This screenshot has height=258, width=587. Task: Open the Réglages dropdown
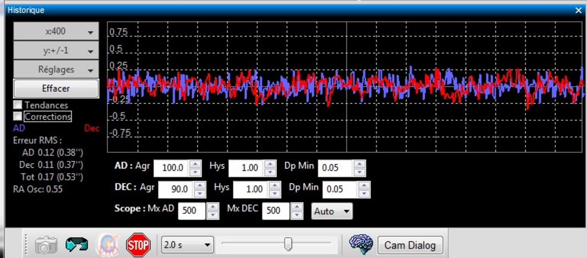56,70
